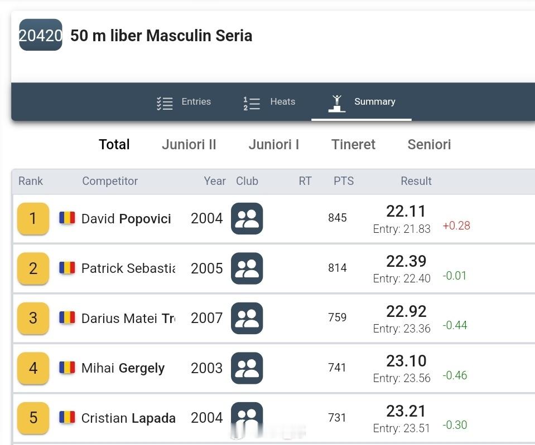Click Romanian flag next to David Popovici

(x=67, y=218)
